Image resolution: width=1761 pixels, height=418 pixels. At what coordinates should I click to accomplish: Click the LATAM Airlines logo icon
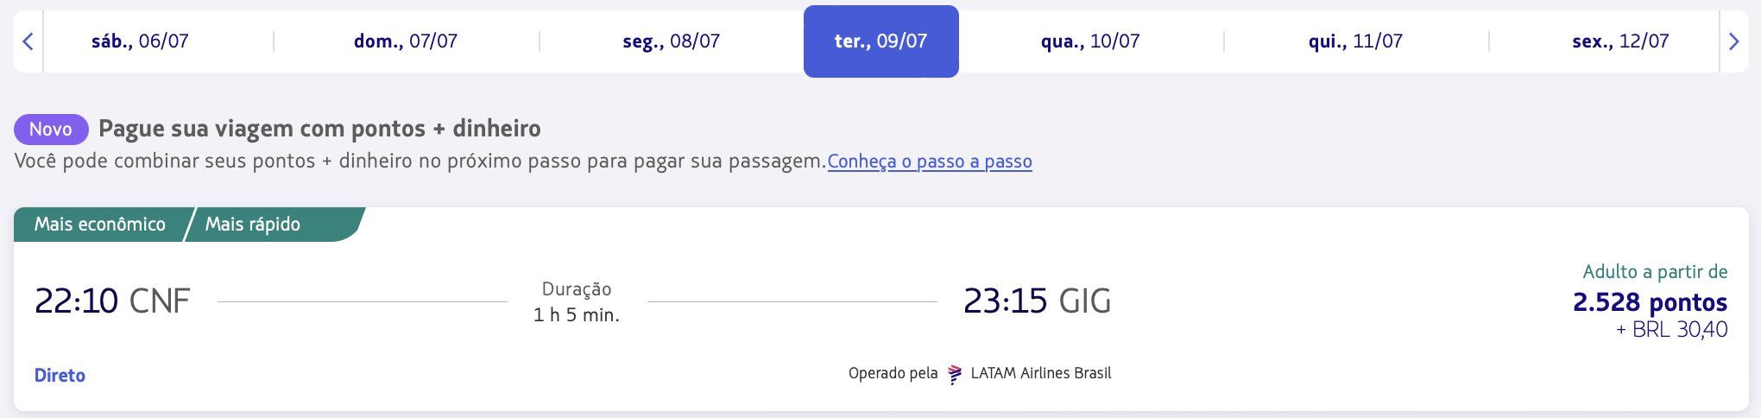point(954,374)
